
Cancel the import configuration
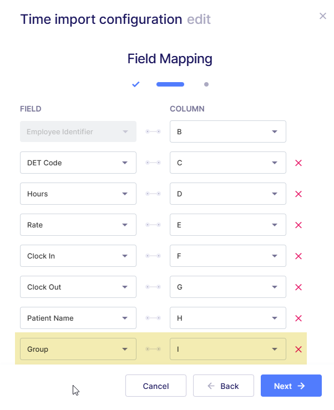[155, 386]
